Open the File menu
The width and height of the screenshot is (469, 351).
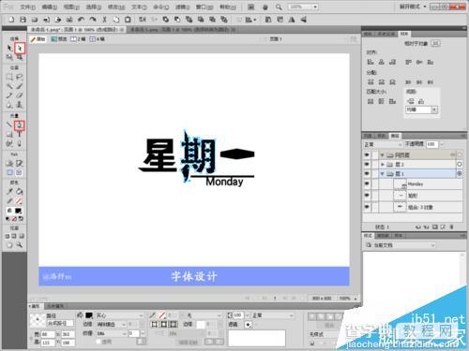coord(27,7)
